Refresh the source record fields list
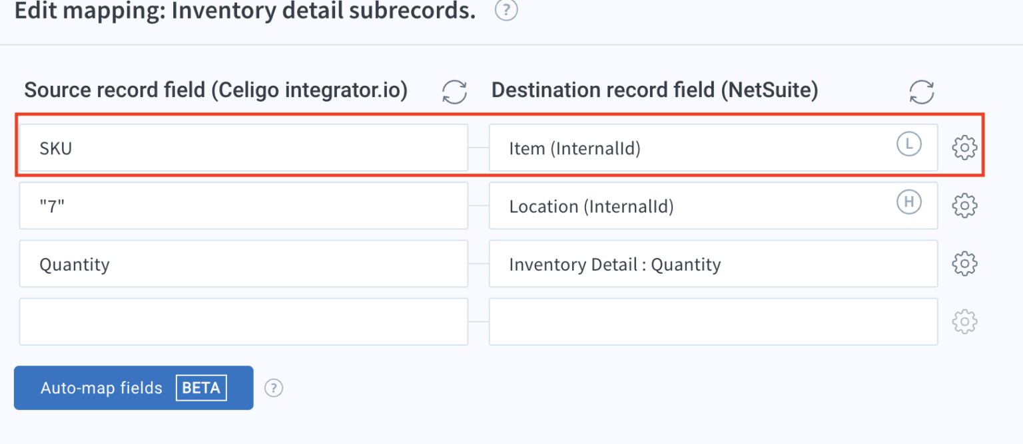The height and width of the screenshot is (444, 1023). [x=454, y=92]
